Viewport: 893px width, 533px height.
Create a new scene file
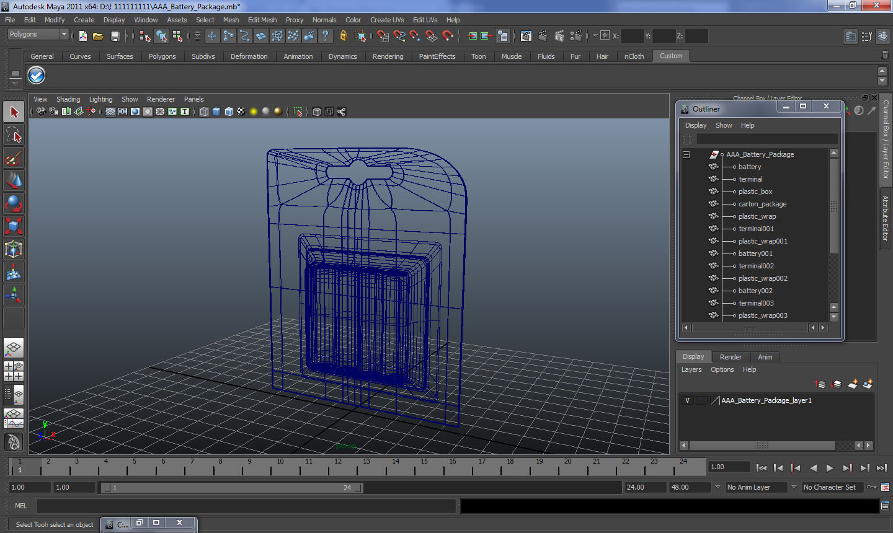click(x=83, y=36)
